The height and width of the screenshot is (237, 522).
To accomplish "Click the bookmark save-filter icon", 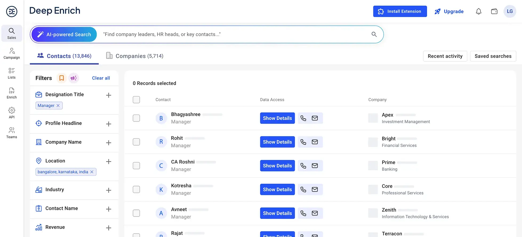I will click(x=62, y=78).
